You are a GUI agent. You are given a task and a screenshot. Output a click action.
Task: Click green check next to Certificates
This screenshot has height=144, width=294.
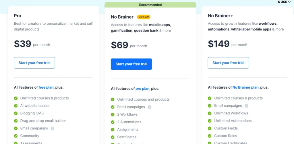tap(113, 137)
